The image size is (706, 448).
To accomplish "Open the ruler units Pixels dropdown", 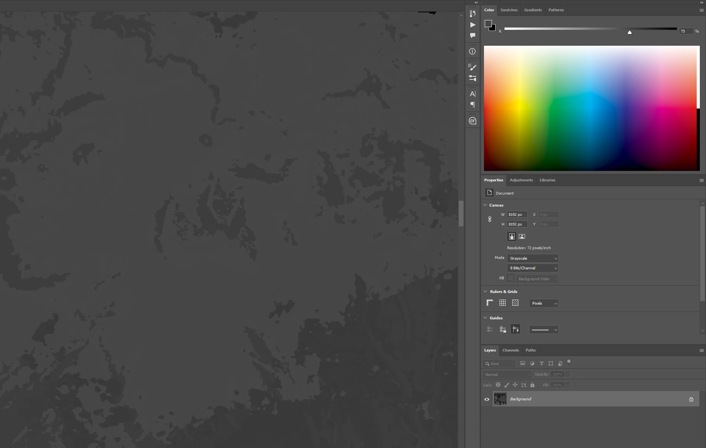I will click(544, 303).
